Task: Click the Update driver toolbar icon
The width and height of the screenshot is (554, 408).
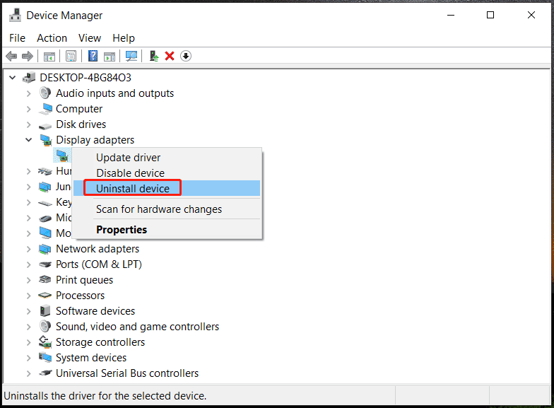Action: [x=154, y=57]
